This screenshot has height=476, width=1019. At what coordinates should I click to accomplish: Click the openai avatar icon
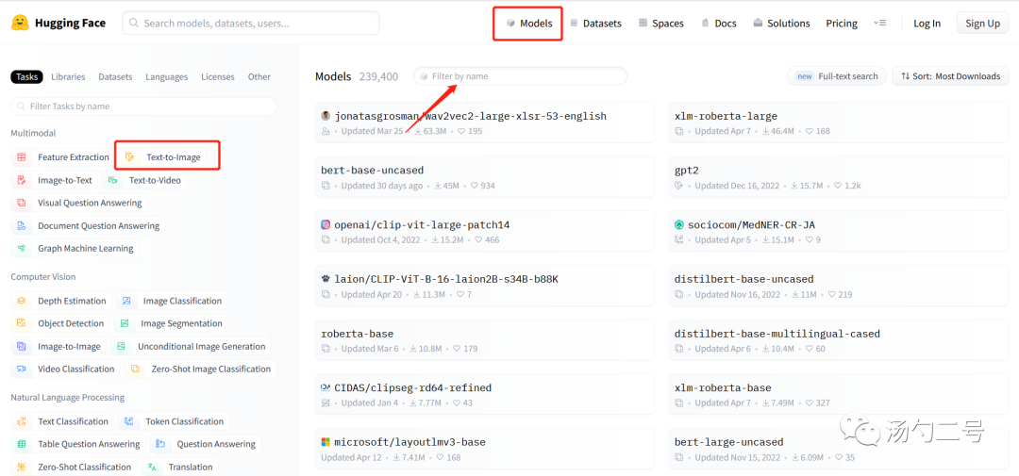(326, 224)
